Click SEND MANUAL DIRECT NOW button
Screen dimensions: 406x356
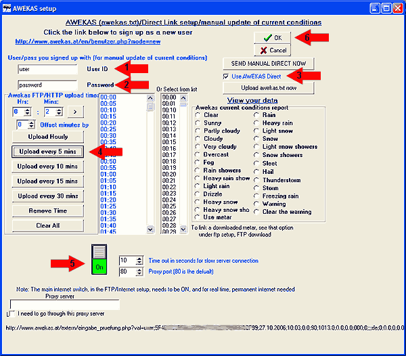point(268,64)
